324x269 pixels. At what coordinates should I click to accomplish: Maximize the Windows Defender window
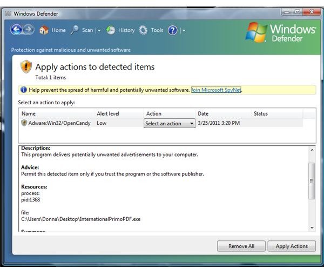[x=297, y=12]
